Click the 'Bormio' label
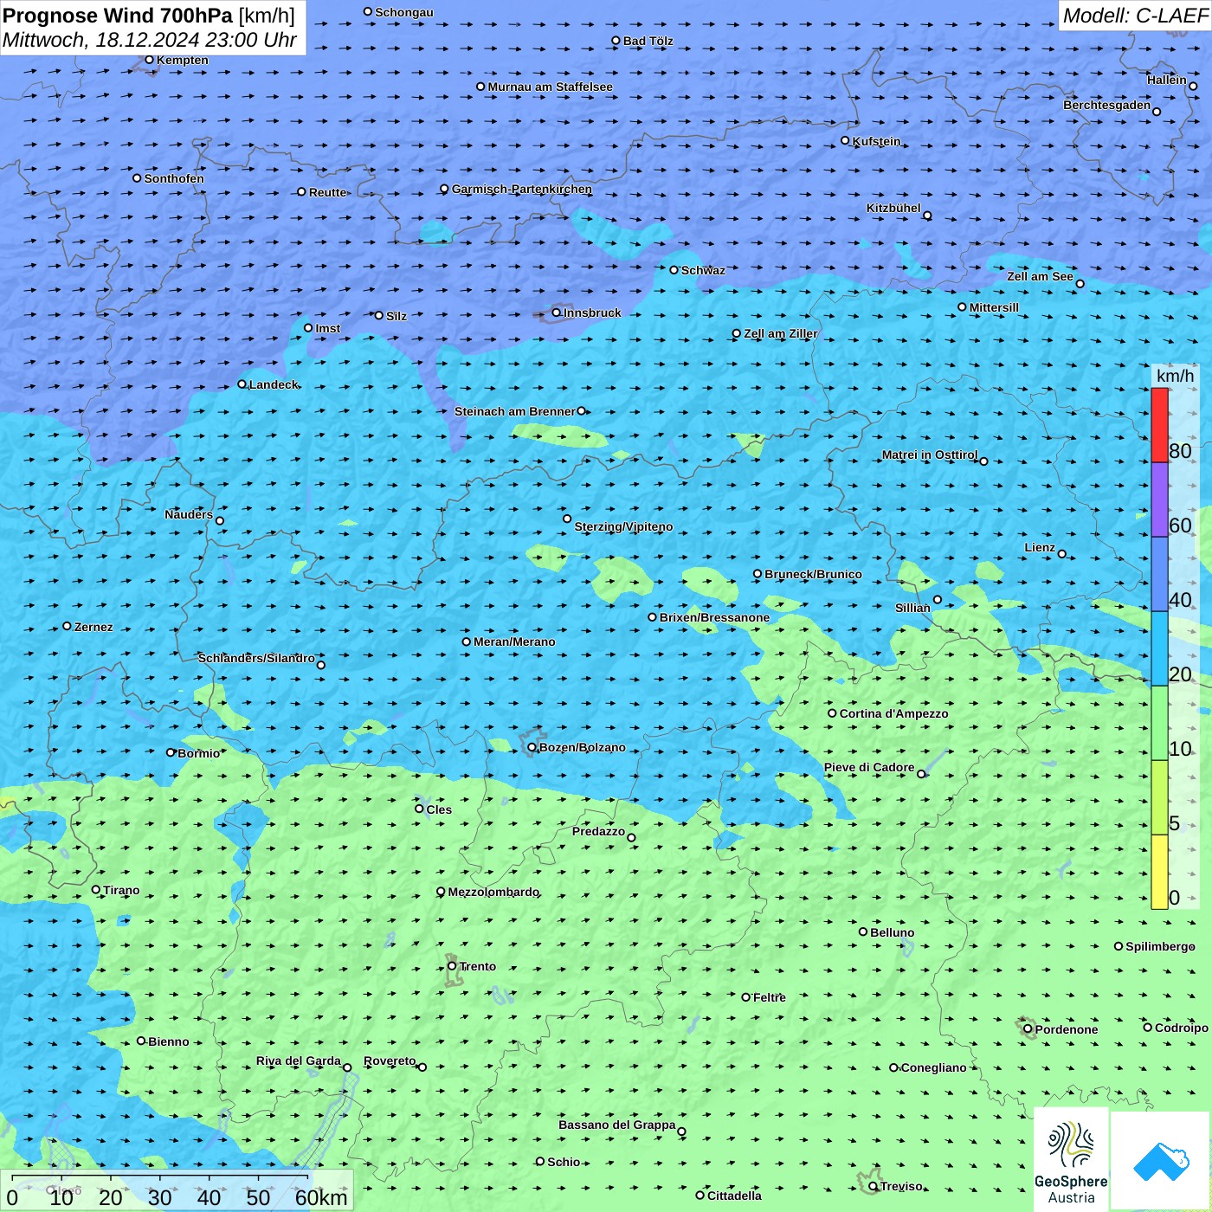Screen dimensions: 1212x1212 tap(198, 753)
